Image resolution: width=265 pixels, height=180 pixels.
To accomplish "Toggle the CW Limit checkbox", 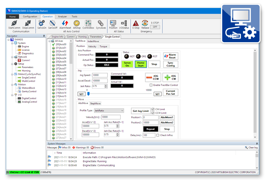I will [x=153, y=109].
